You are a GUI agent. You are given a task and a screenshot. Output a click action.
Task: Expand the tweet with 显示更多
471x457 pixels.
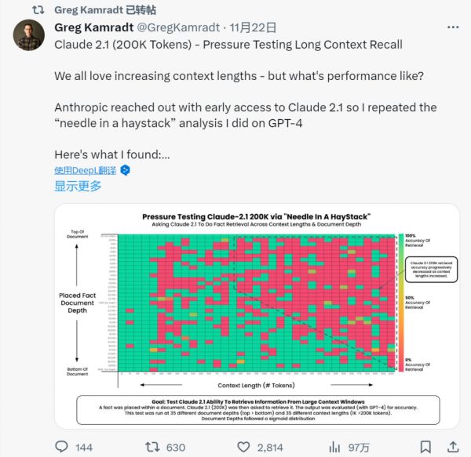coord(78,186)
